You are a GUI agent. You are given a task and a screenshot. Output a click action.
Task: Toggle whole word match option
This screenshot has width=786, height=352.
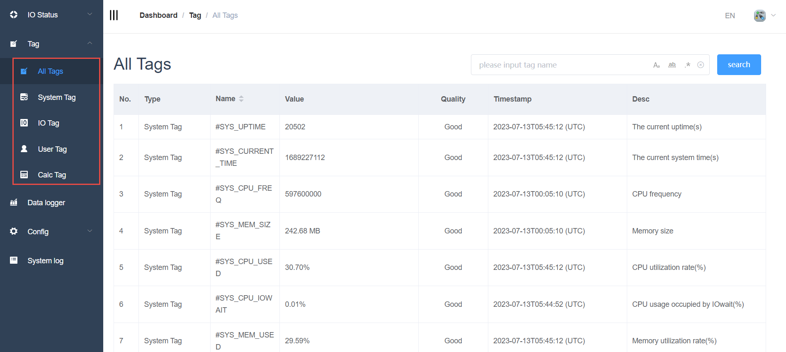click(x=672, y=65)
